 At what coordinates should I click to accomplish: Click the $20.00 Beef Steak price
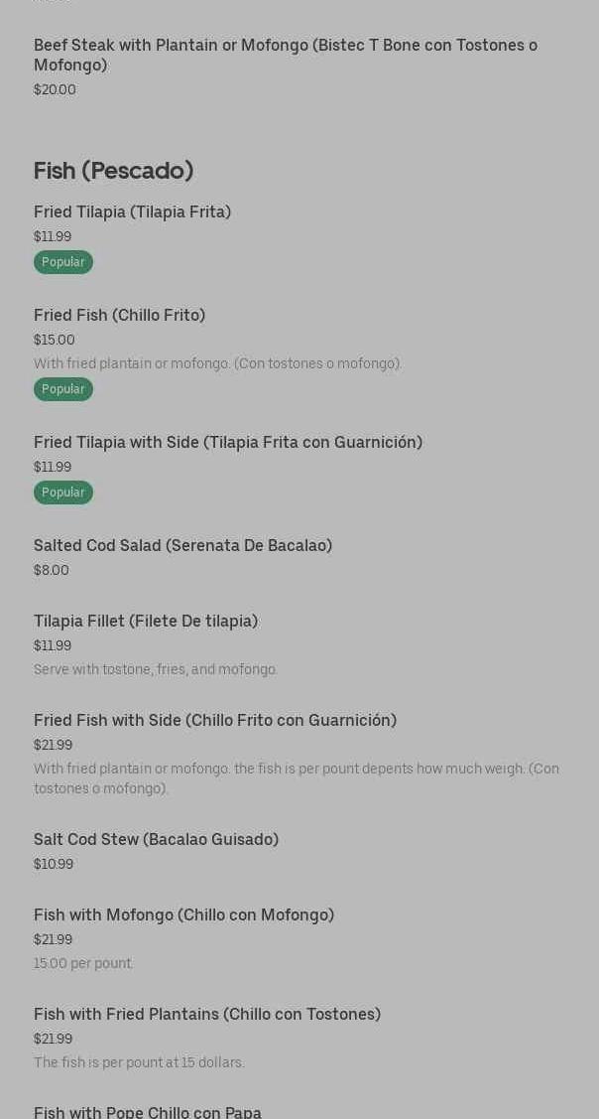(55, 90)
